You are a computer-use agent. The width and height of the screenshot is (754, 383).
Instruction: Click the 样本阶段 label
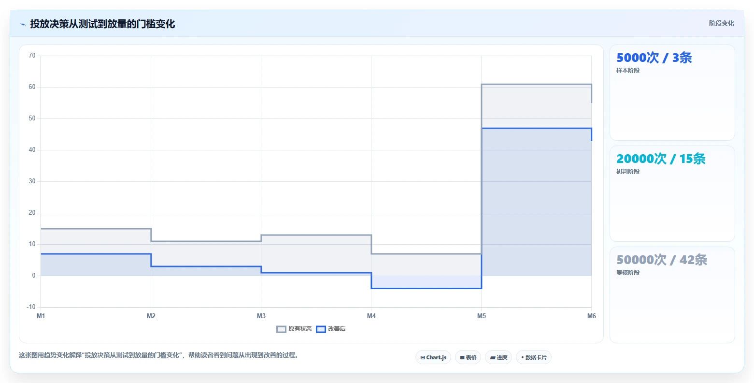point(628,71)
